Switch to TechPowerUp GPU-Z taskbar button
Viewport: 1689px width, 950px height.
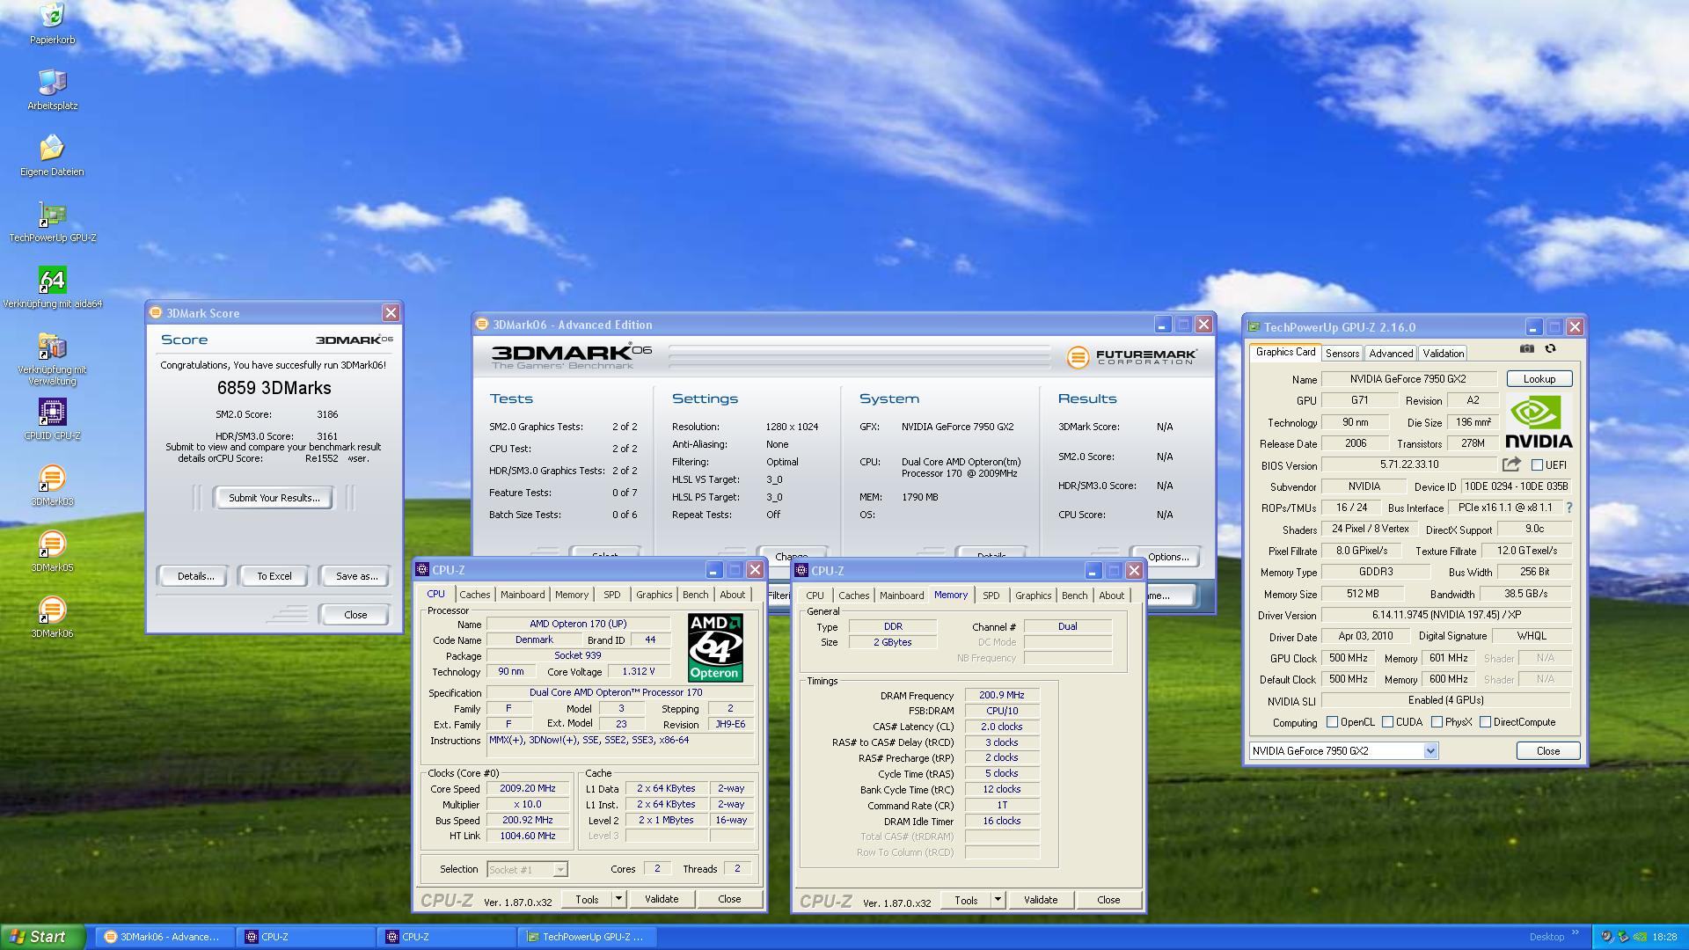(586, 937)
